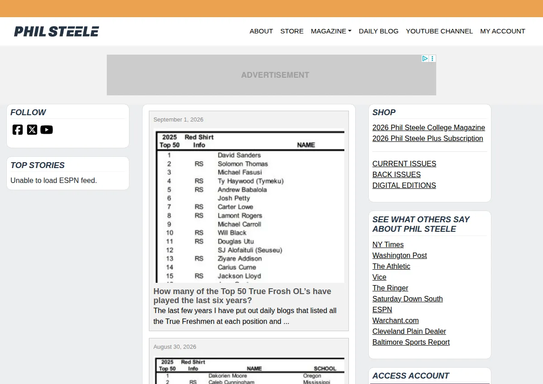Screen dimensions: 543x384
Task: Open the Top 50 True Frosh OL's article title
Action: [242, 296]
